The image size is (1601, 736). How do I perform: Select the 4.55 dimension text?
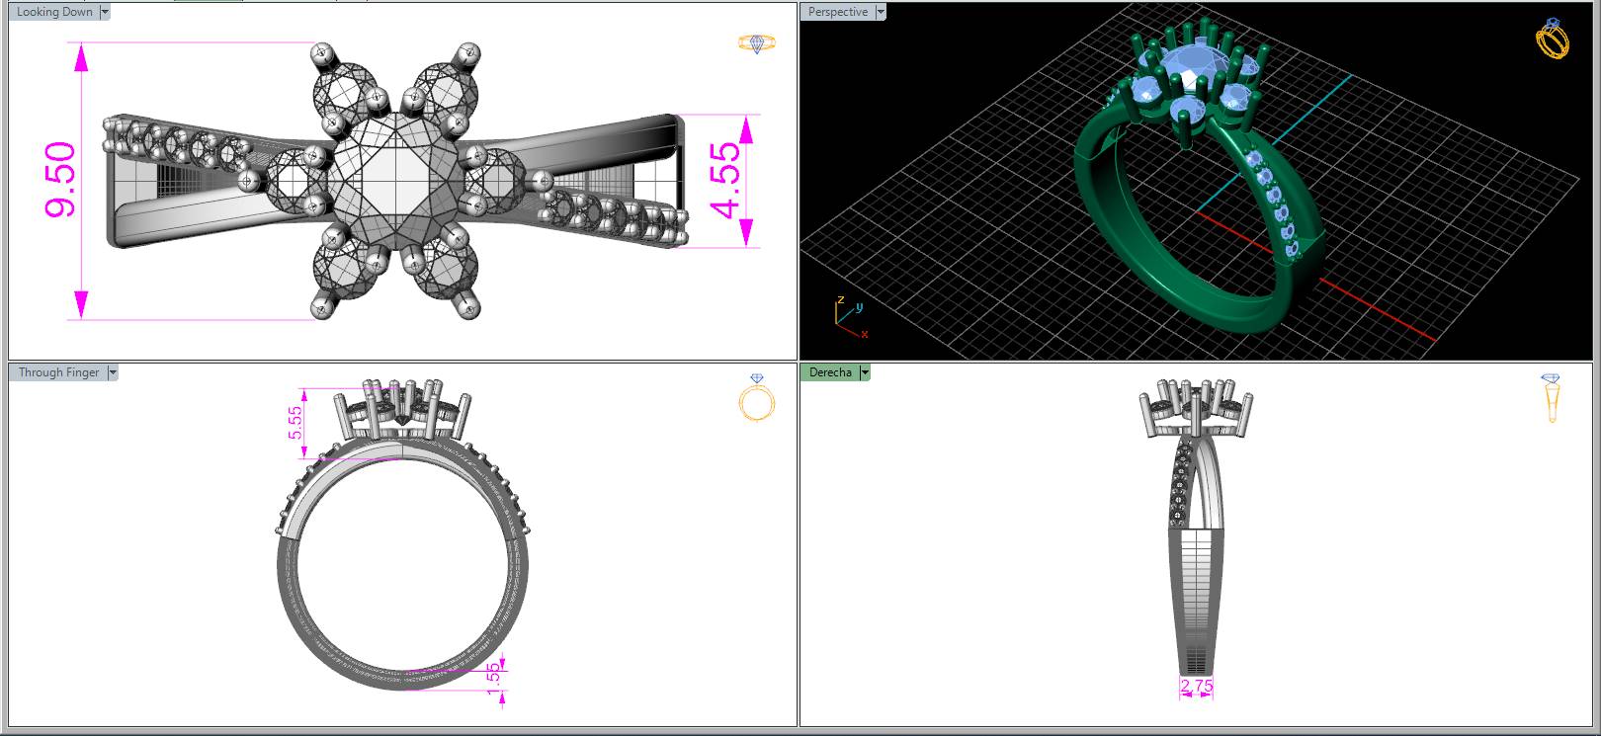[723, 180]
